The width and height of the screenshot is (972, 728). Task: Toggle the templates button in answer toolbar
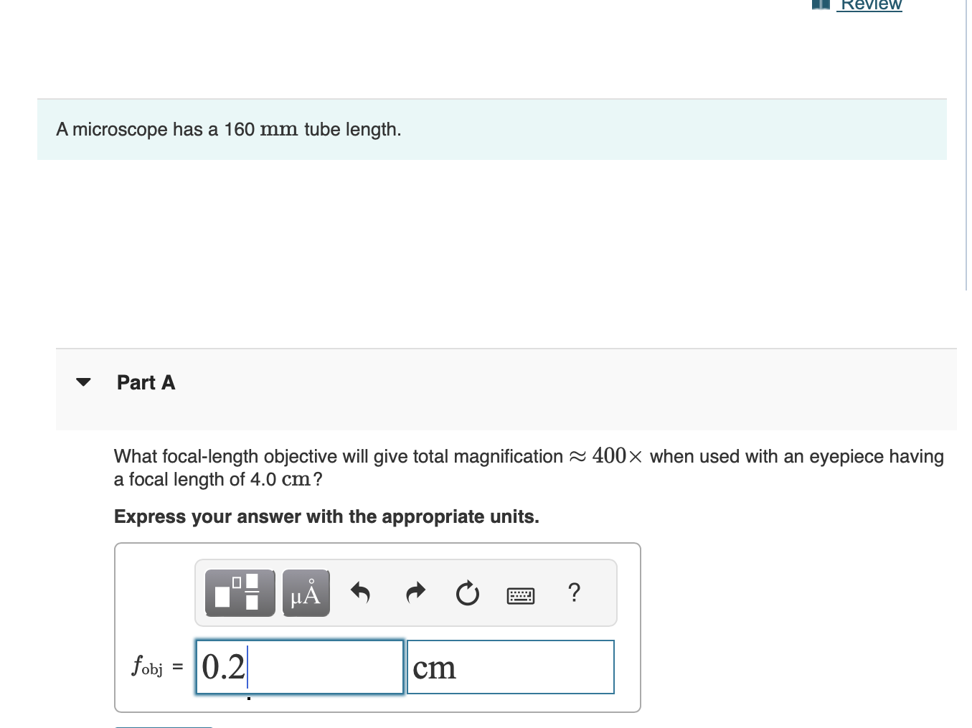click(x=240, y=592)
